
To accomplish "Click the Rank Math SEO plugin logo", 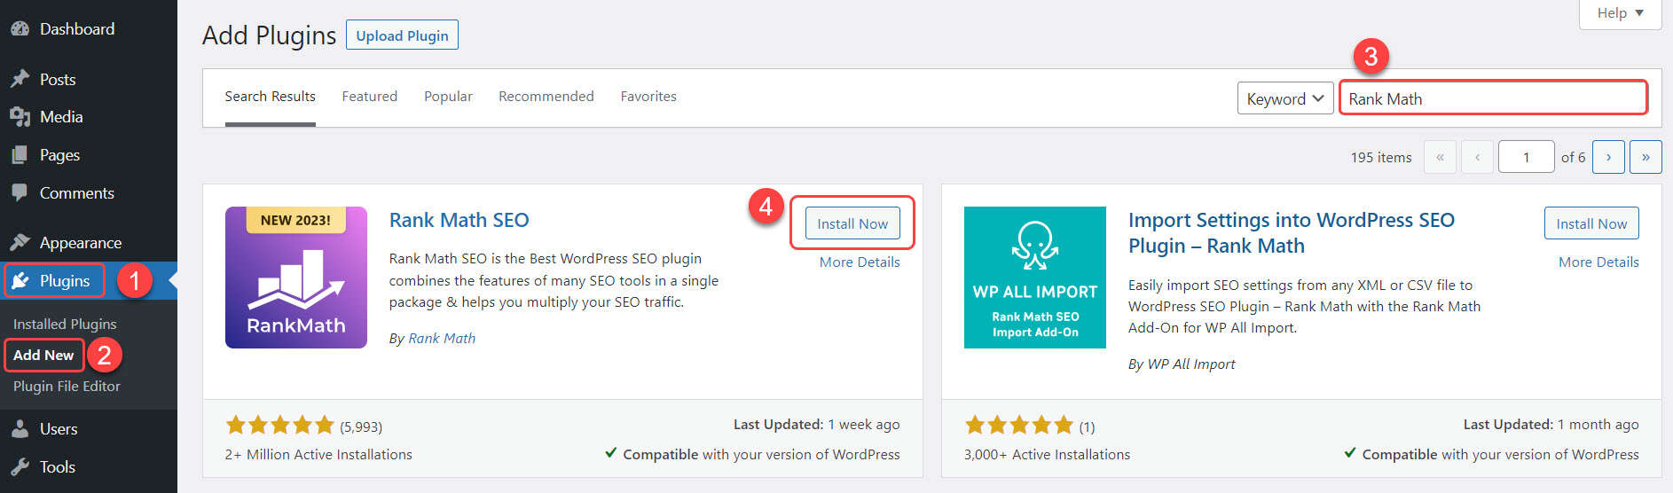I will click(296, 278).
